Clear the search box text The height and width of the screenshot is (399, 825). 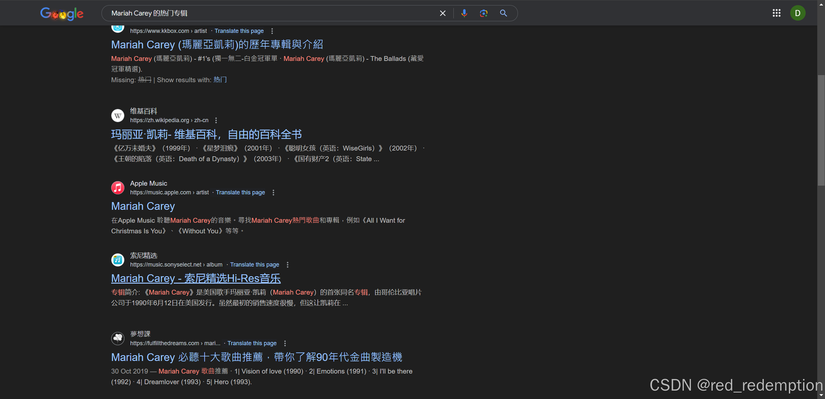442,13
